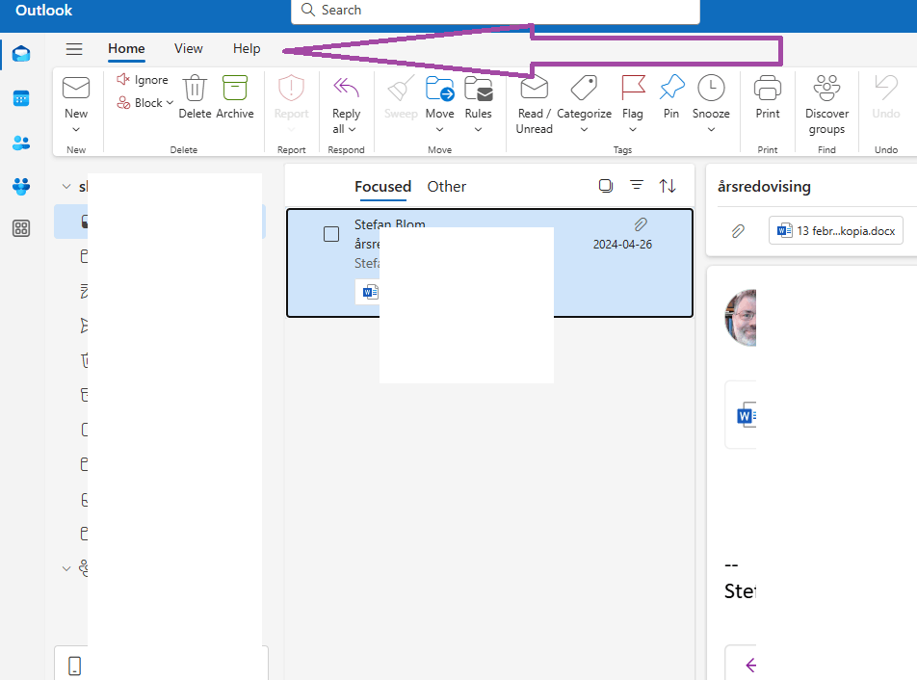The image size is (917, 680).
Task: Click the New mail envelope icon
Action: [76, 89]
